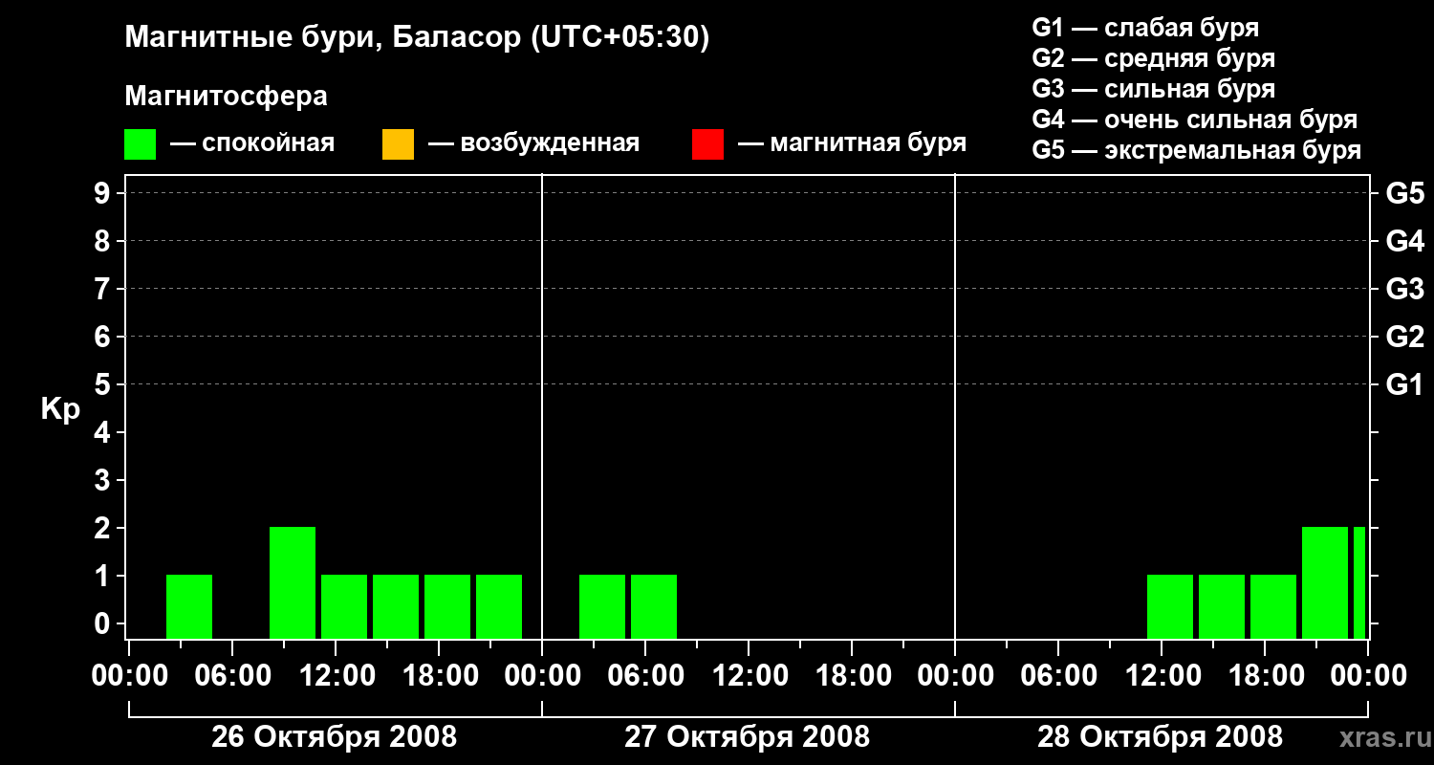
Task: Click the Kp axis label
Action: click(x=60, y=409)
